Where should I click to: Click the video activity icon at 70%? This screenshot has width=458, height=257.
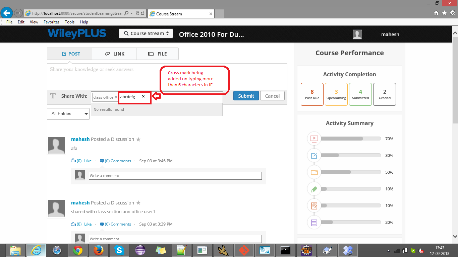click(x=314, y=138)
